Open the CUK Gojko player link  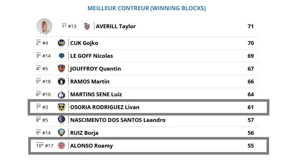(84, 43)
